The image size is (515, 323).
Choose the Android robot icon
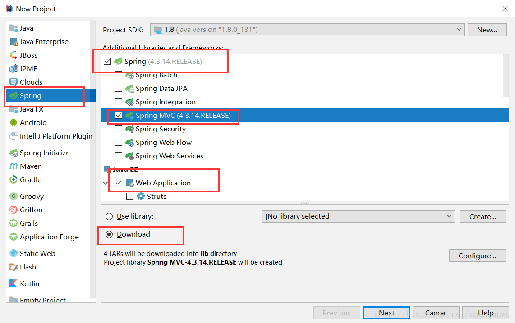point(14,122)
